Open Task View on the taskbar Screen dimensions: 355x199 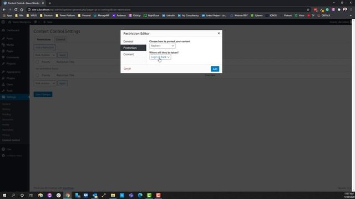click(x=31, y=195)
